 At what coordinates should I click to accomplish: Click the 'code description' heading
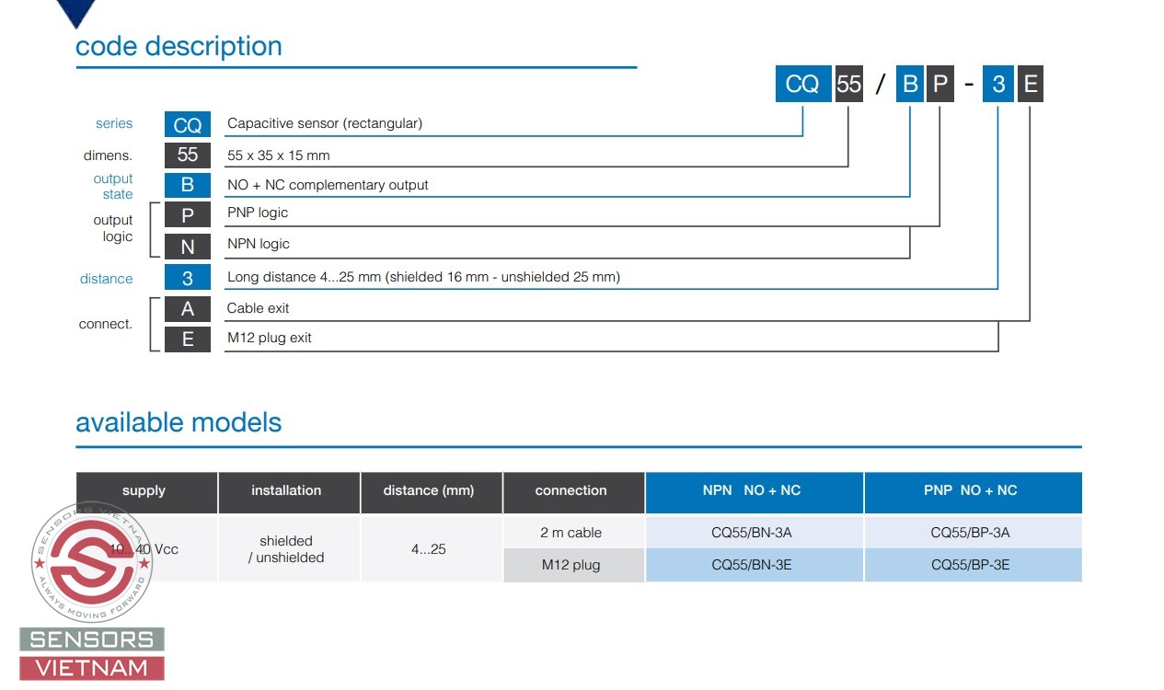179,46
